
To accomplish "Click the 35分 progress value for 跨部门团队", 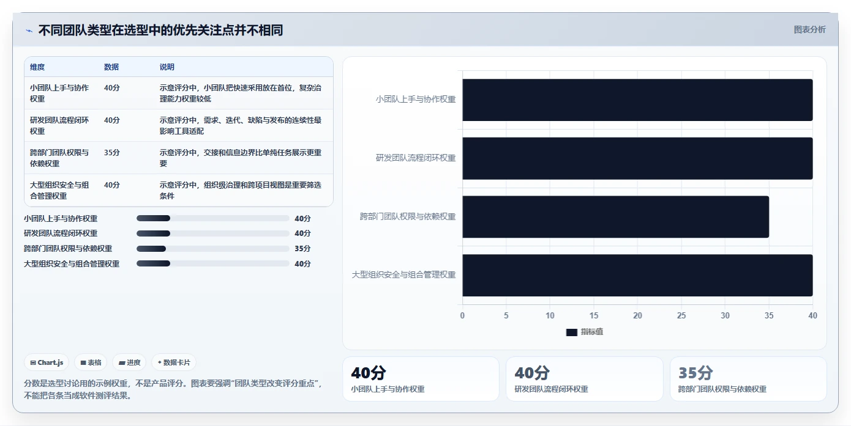I will 302,249.
